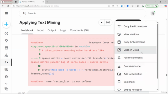This screenshot has width=168, height=94.
Task: Click the blue plus Create button
Action: [6, 24]
